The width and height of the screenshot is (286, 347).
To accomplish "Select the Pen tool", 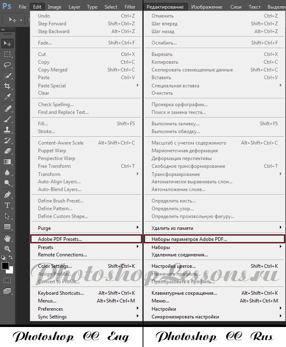I will (x=7, y=194).
